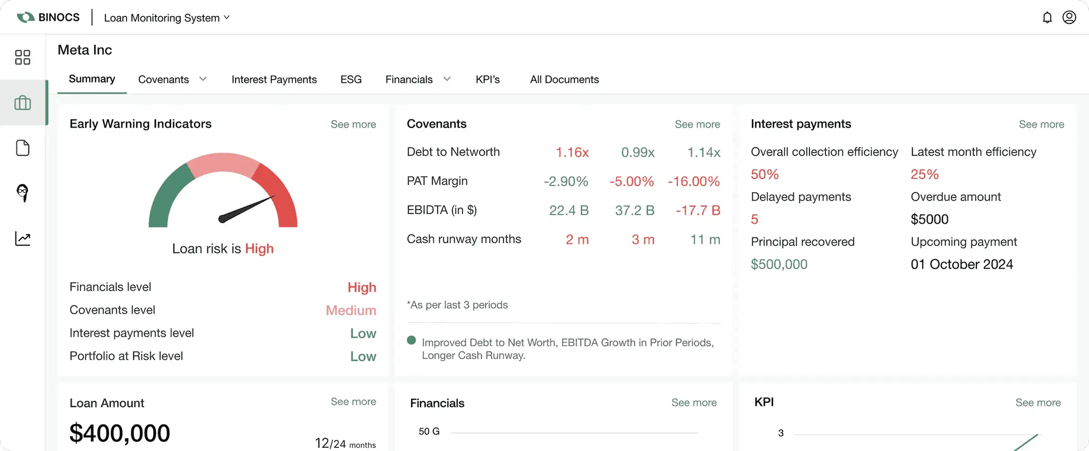This screenshot has width=1089, height=451.
Task: Click Overdue amount $5000 value
Action: click(929, 219)
